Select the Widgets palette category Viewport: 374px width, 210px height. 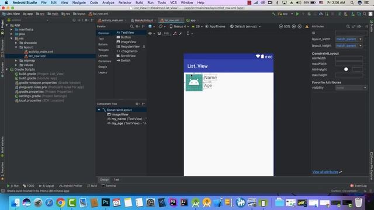(x=103, y=50)
